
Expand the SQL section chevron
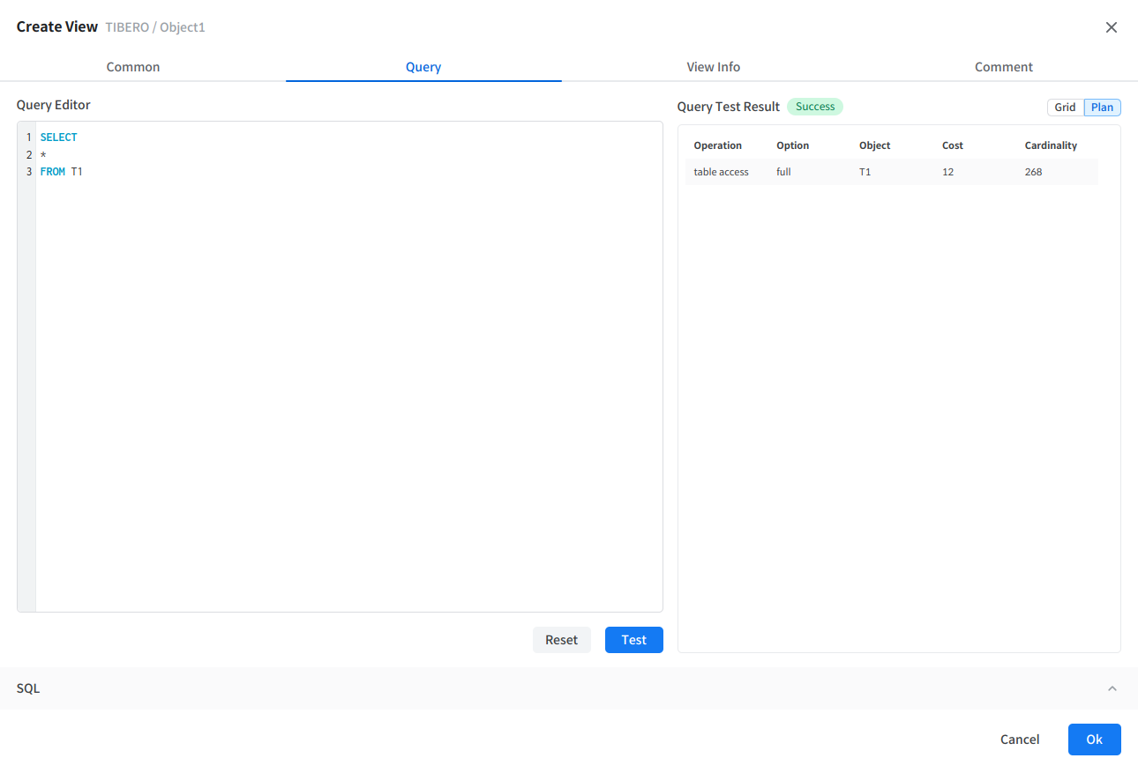[1112, 688]
